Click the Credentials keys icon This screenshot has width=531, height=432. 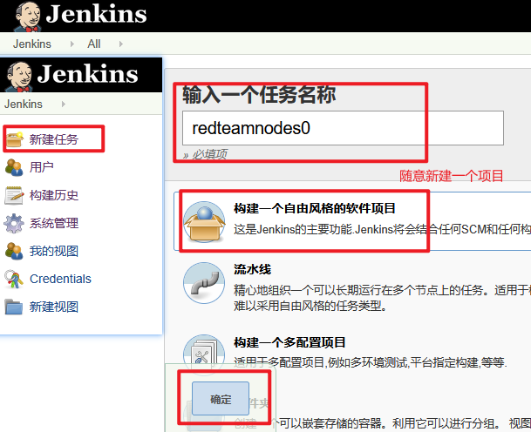click(15, 279)
